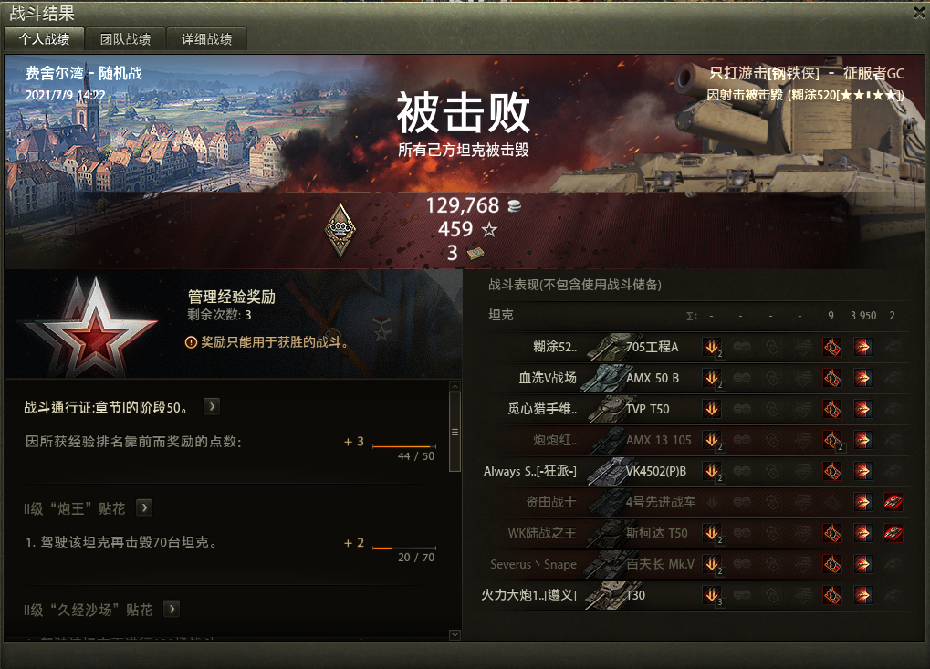Click the kill icon for 斯柯达 T50 row
Screen dimensions: 930x669
[x=893, y=533]
